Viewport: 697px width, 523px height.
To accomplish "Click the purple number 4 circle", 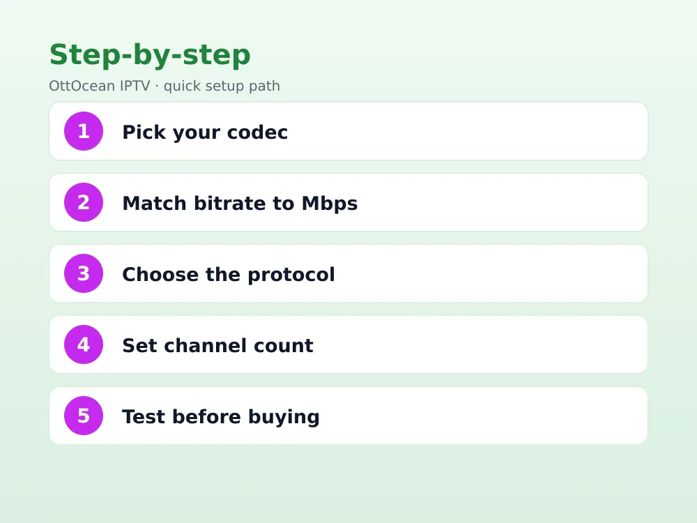I will 84,344.
